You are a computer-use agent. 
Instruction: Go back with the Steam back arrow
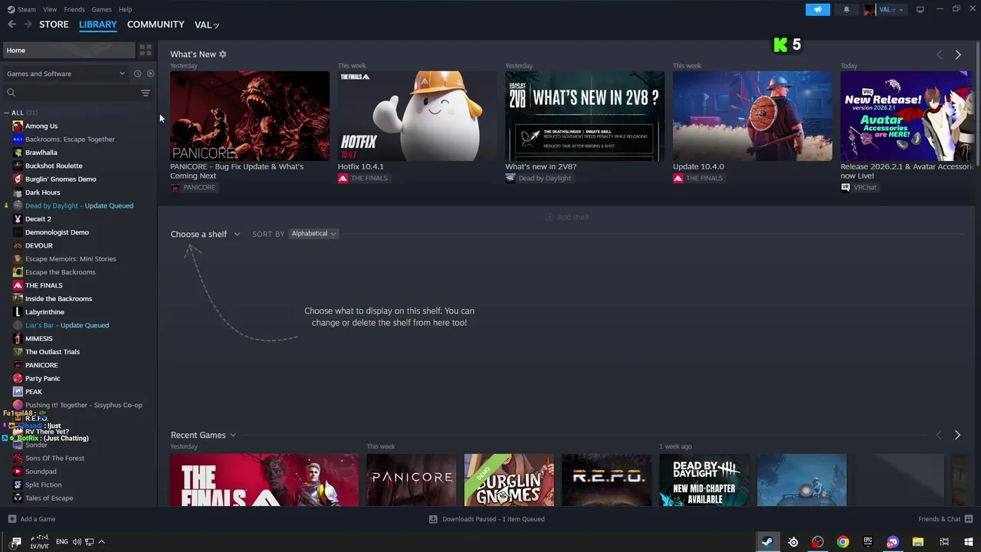(x=11, y=25)
